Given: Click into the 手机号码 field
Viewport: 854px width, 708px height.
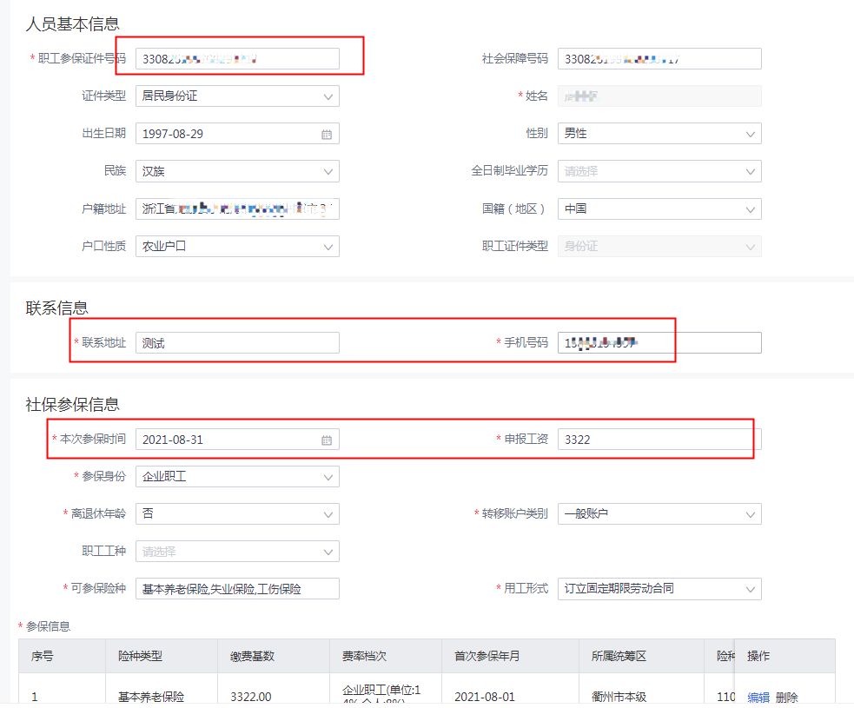Looking at the screenshot, I should click(x=659, y=343).
